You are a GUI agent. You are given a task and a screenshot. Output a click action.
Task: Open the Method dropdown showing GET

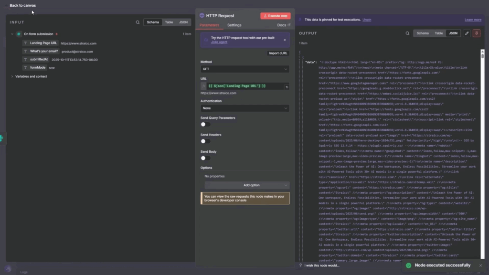click(244, 69)
